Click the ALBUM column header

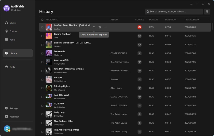pyautogui.click(x=114, y=20)
